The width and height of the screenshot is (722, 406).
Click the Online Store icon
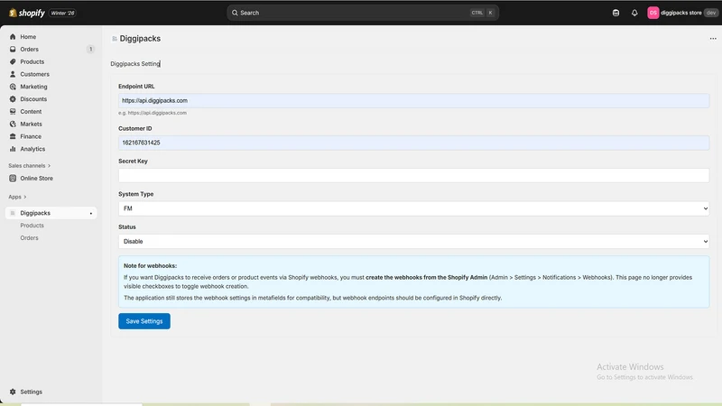(x=13, y=178)
